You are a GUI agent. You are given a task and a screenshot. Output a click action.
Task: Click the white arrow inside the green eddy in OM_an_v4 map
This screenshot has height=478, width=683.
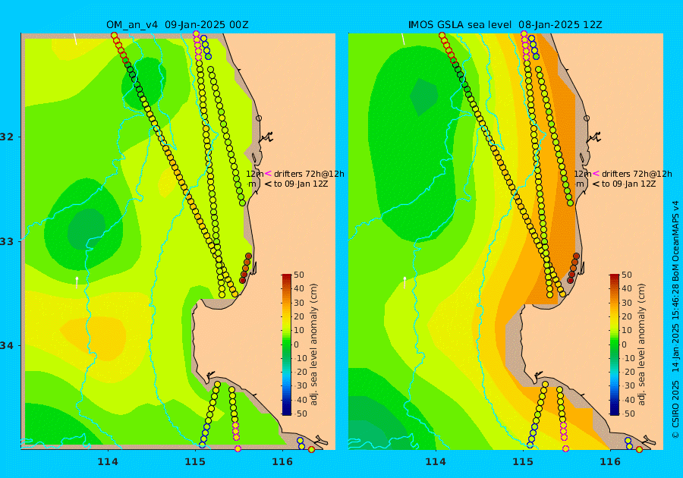tap(77, 282)
